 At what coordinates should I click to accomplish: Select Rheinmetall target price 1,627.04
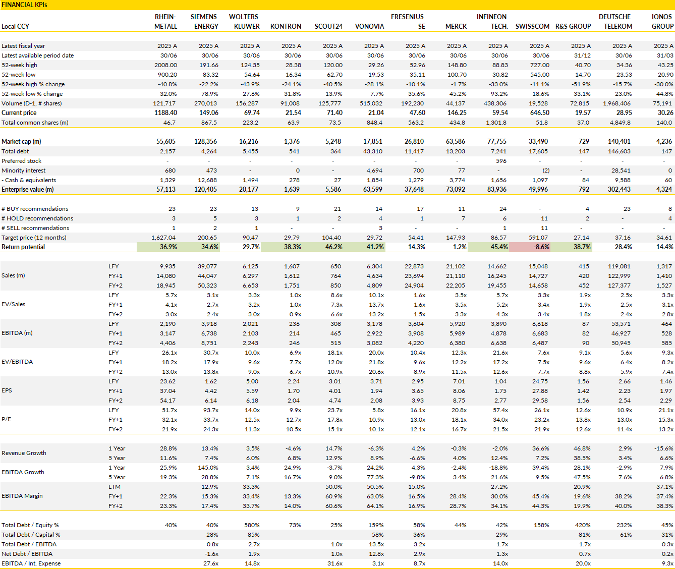click(x=163, y=238)
